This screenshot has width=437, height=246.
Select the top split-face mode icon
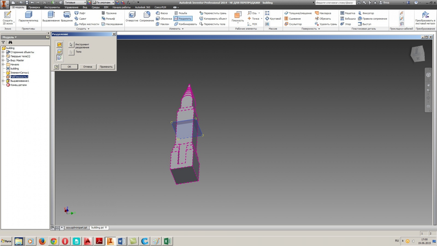point(59,44)
